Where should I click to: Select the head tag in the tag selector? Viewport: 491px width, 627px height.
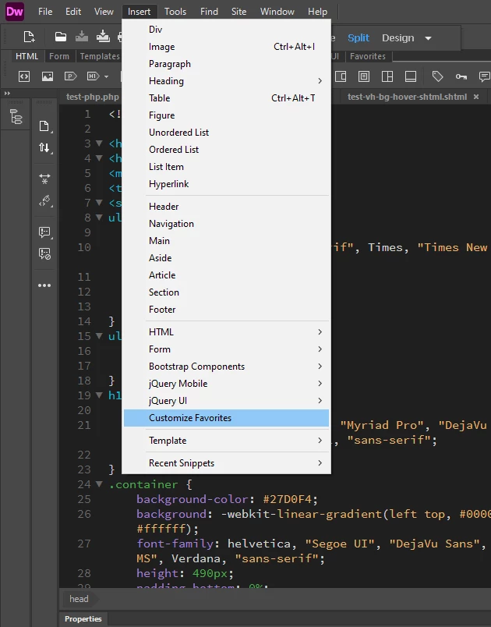[79, 599]
